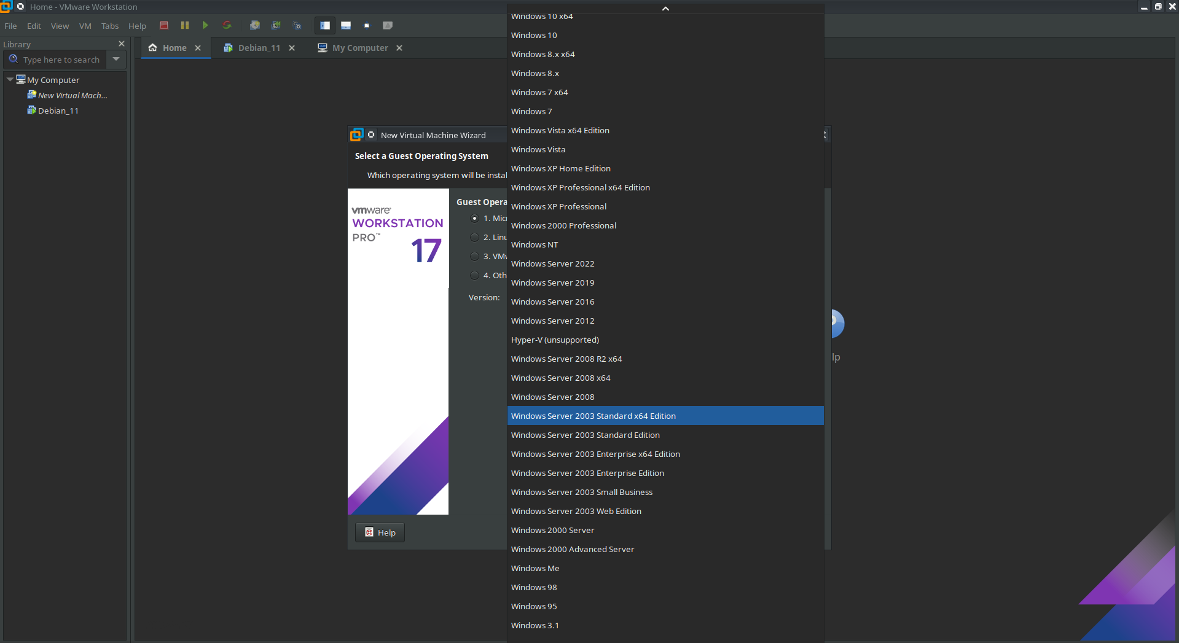
Task: Click the library search input field
Action: [x=61, y=60]
